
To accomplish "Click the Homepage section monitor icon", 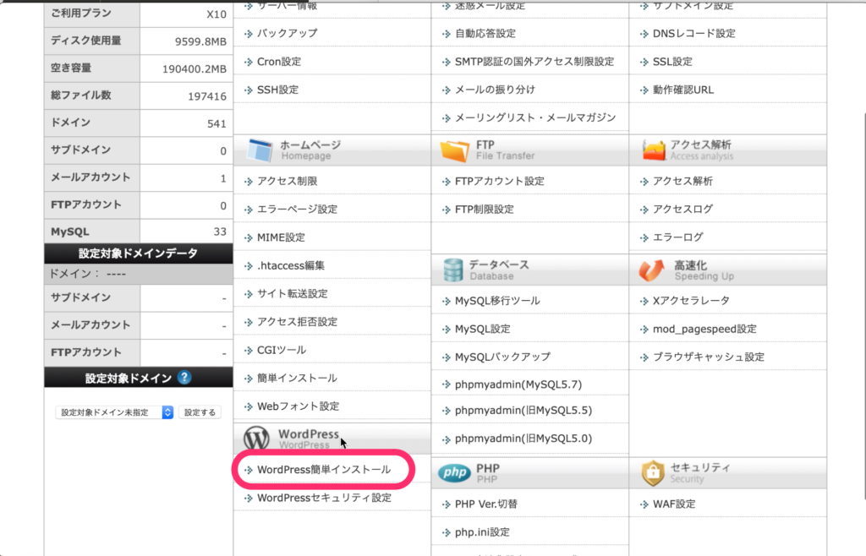I will (x=258, y=150).
